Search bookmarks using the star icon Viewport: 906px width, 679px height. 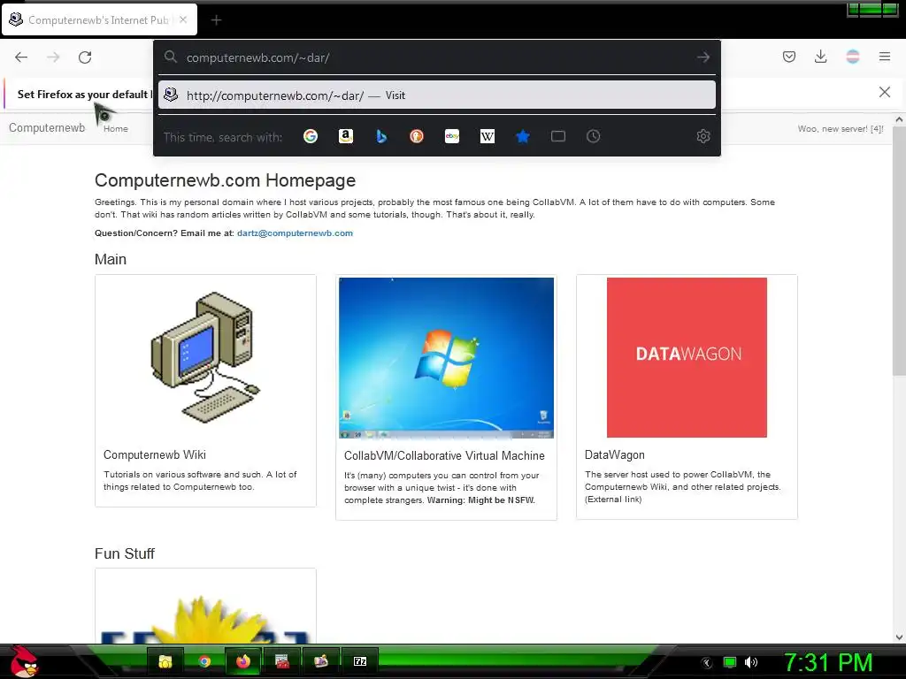coord(522,136)
